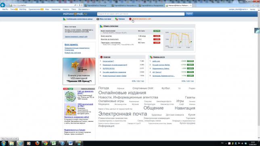Click the Найти search button
The height and width of the screenshot is (146, 260).
coord(189,14)
